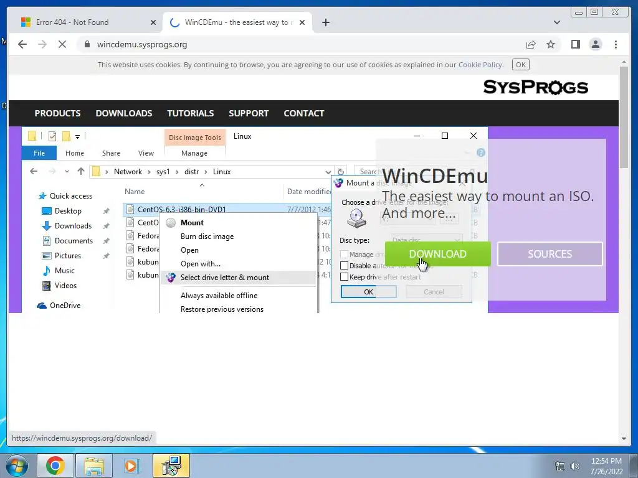Focus the wincdemu.sysprogs.org address bar
638x478 pixels.
pyautogui.click(x=301, y=44)
